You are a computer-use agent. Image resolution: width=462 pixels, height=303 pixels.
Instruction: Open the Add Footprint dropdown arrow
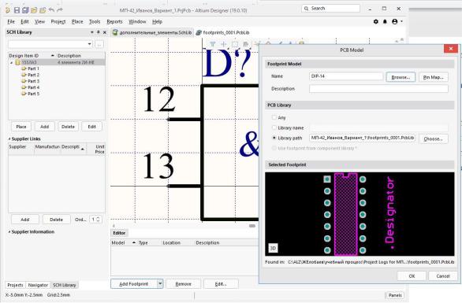160,284
